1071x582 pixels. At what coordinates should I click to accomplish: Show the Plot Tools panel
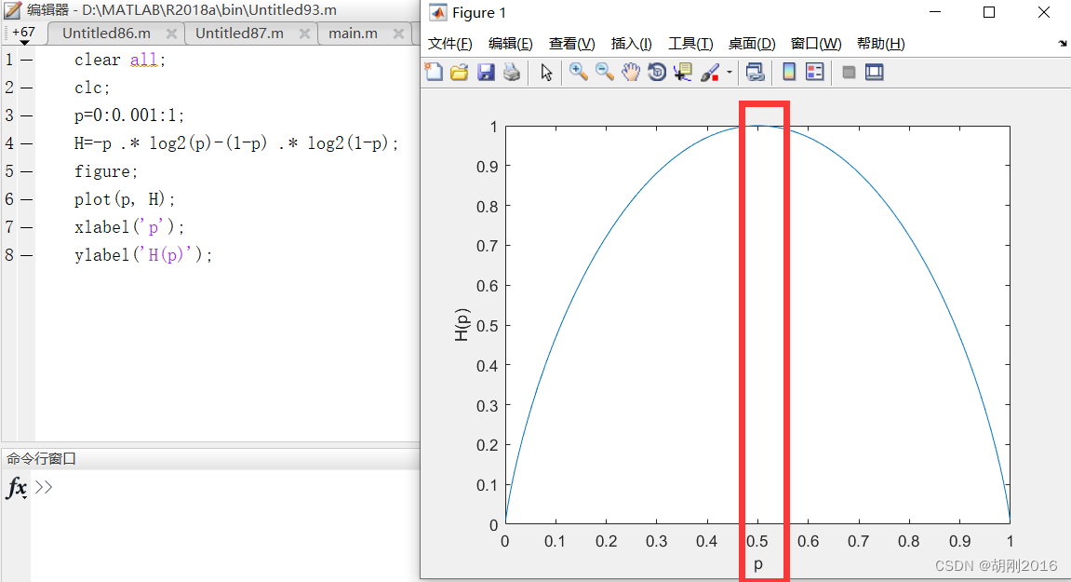pyautogui.click(x=874, y=72)
